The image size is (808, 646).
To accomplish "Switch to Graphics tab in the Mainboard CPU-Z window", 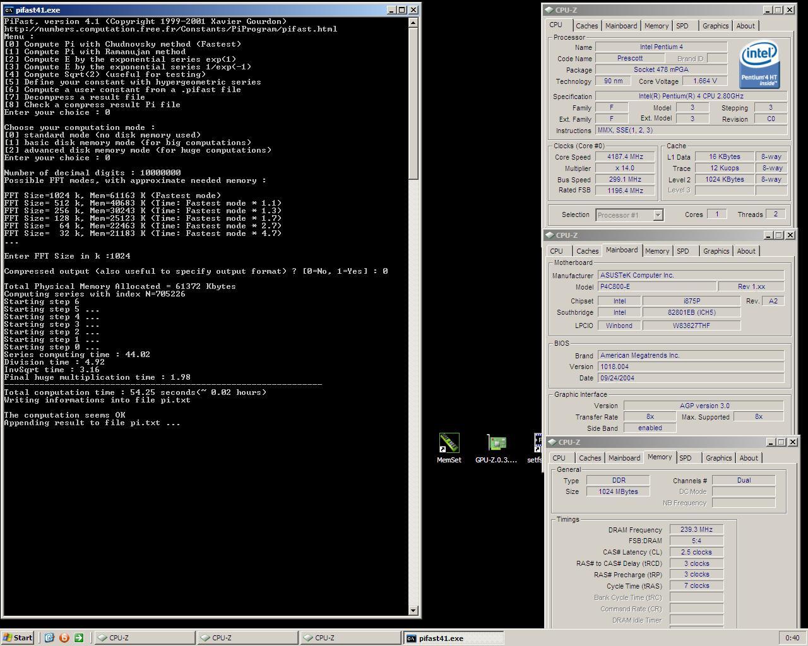I will [x=716, y=251].
